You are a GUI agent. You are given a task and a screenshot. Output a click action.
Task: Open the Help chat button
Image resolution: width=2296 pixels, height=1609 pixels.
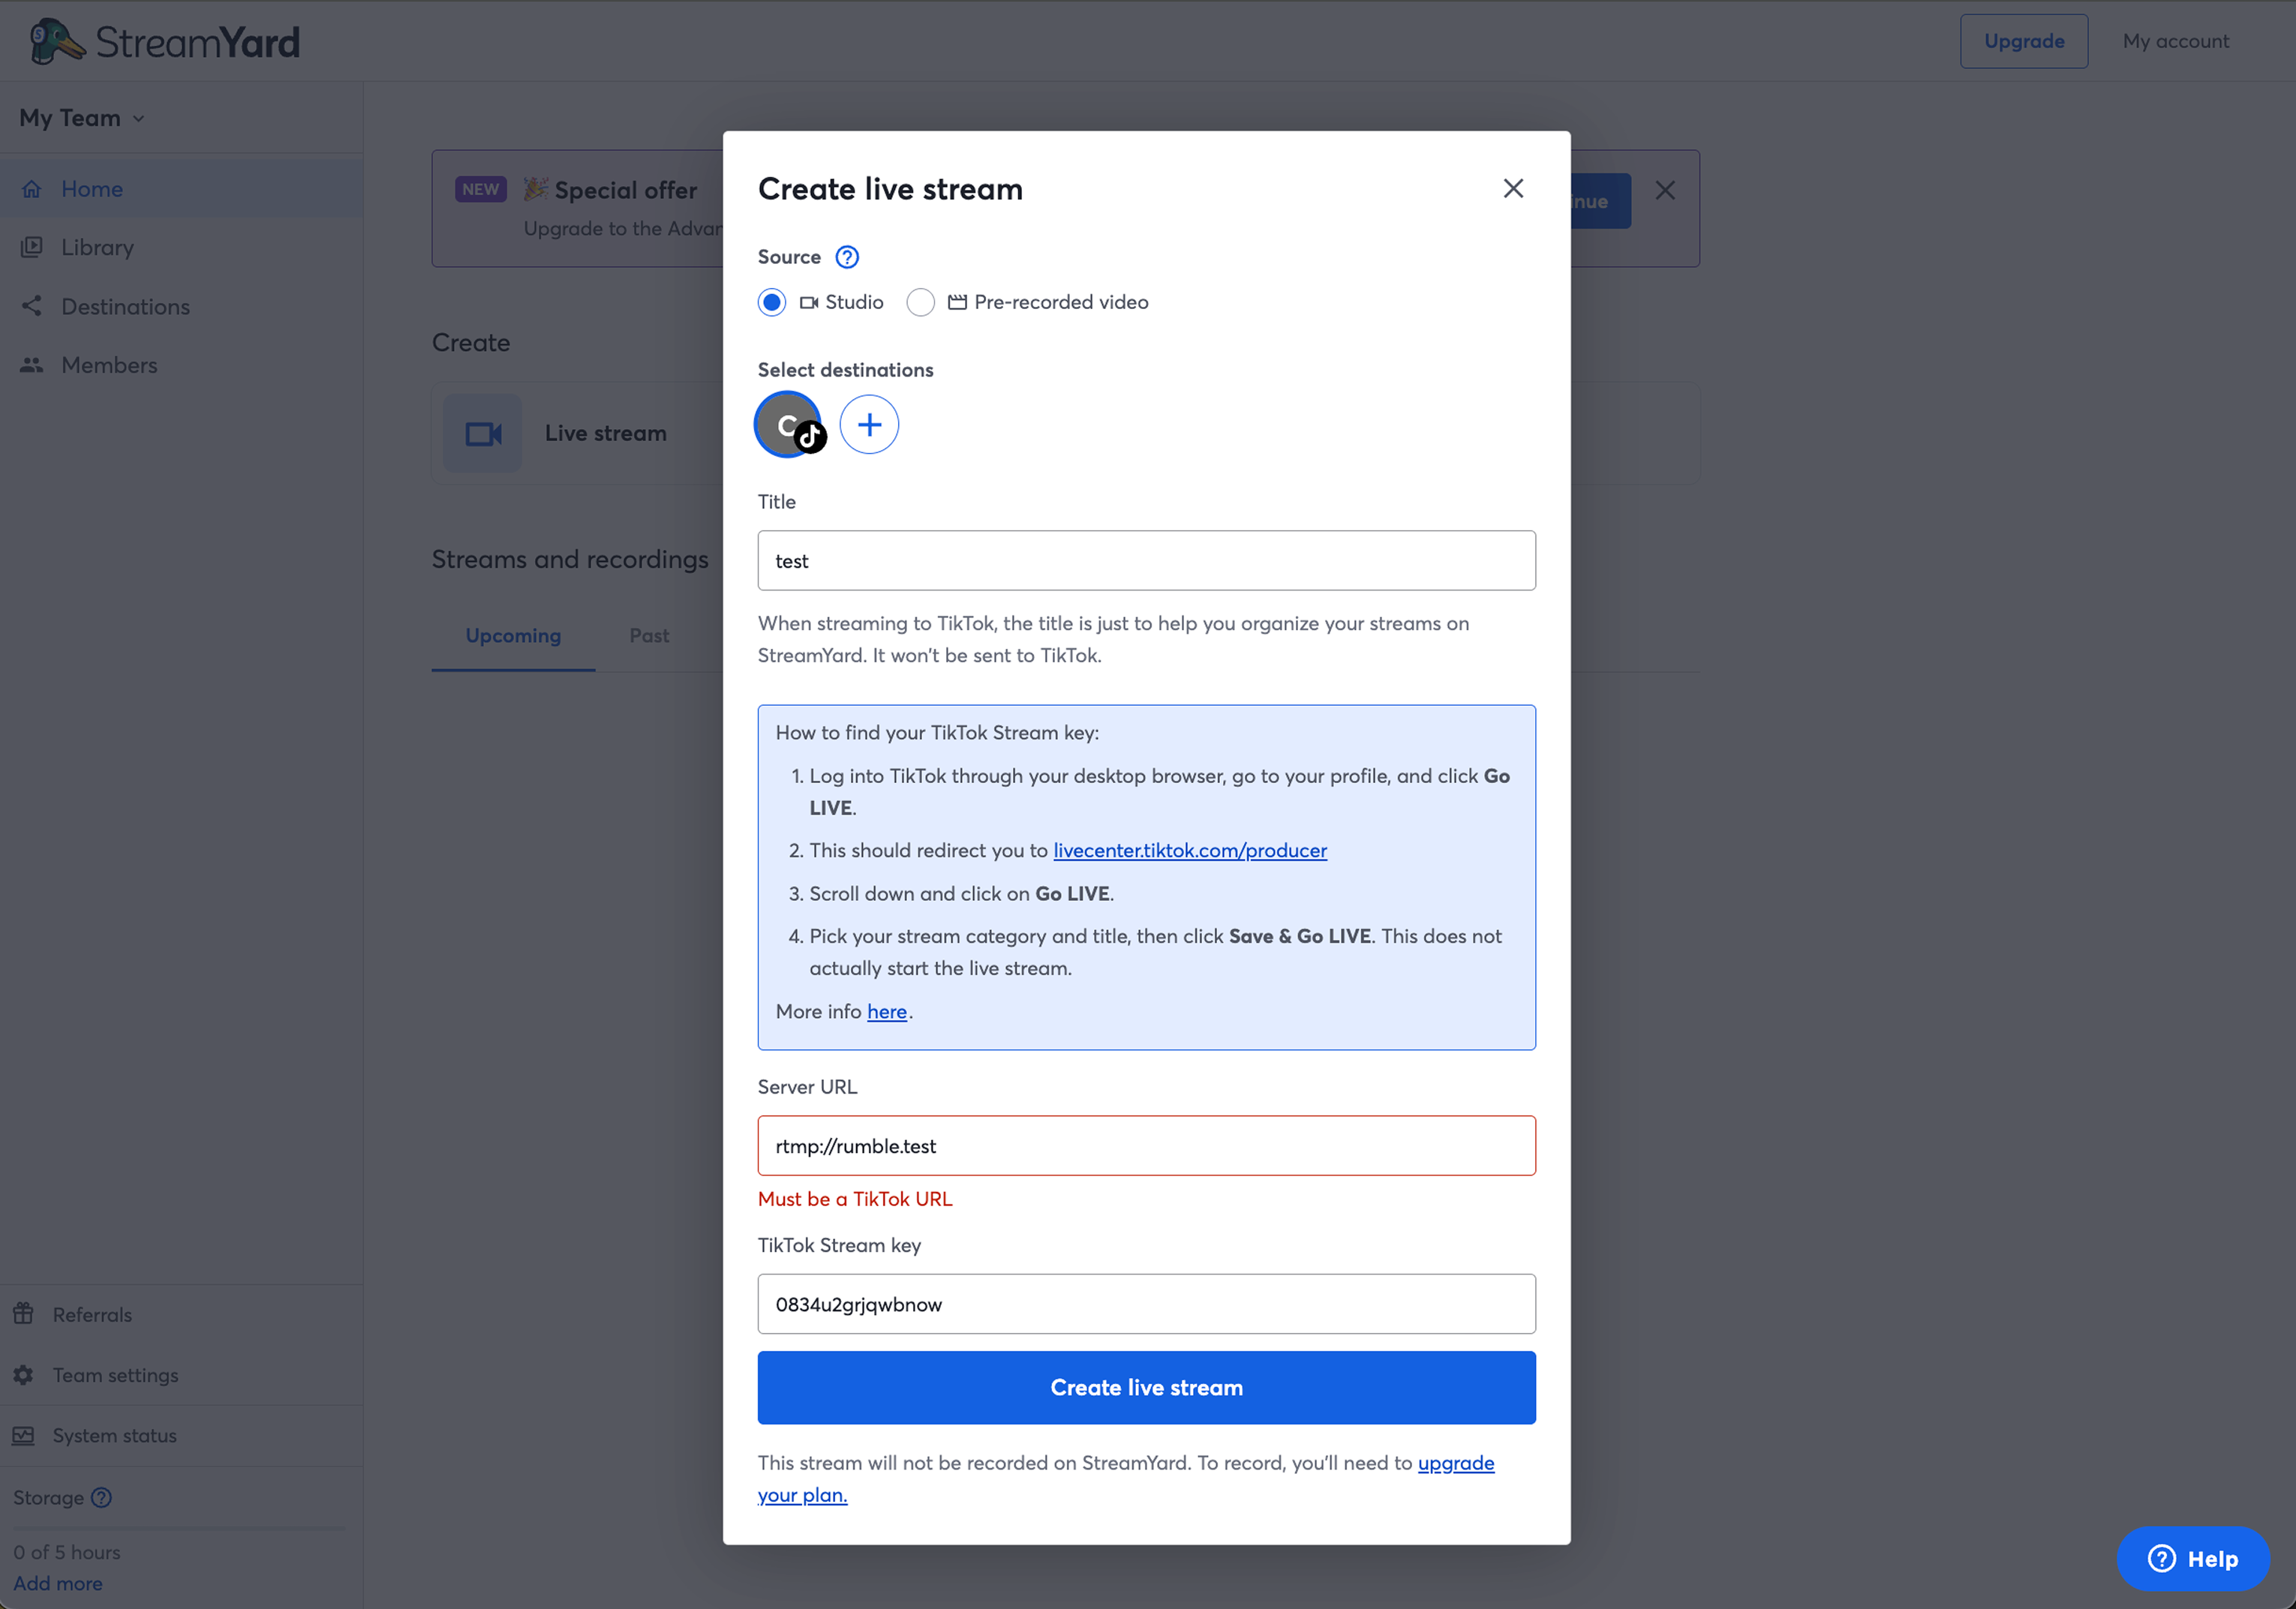[2192, 1558]
